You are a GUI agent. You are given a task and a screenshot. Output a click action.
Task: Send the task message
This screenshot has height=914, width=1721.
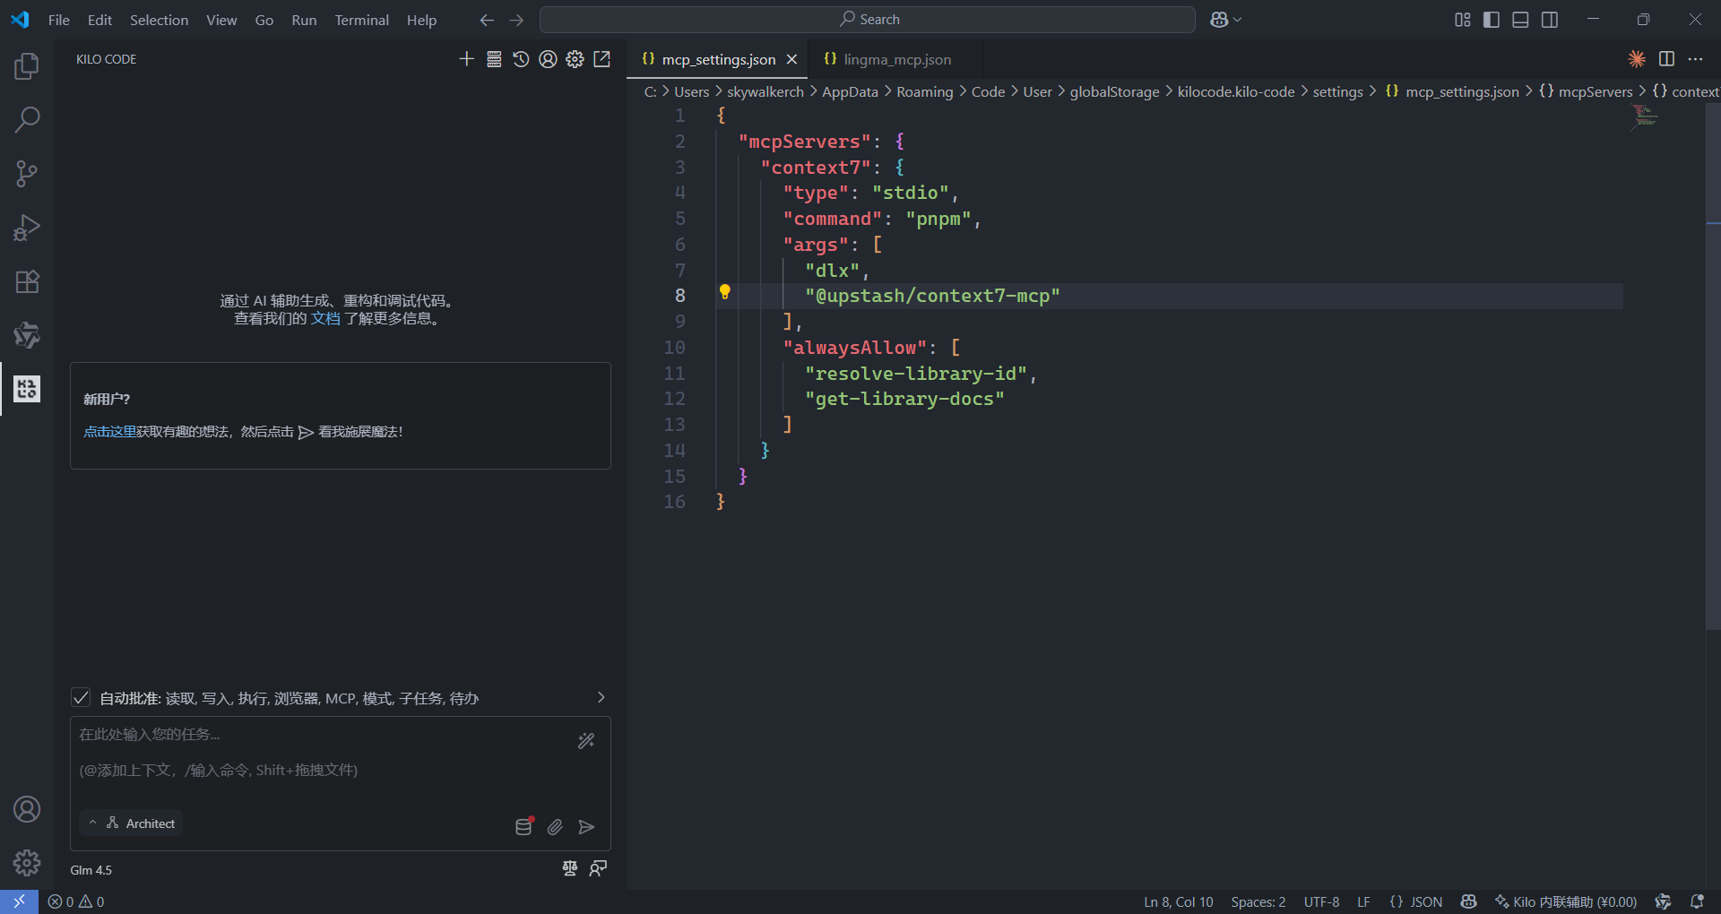[586, 827]
